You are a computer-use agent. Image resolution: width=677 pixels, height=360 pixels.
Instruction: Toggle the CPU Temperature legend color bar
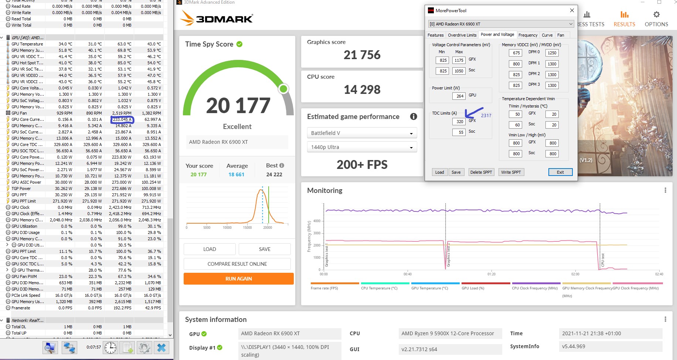(x=385, y=283)
